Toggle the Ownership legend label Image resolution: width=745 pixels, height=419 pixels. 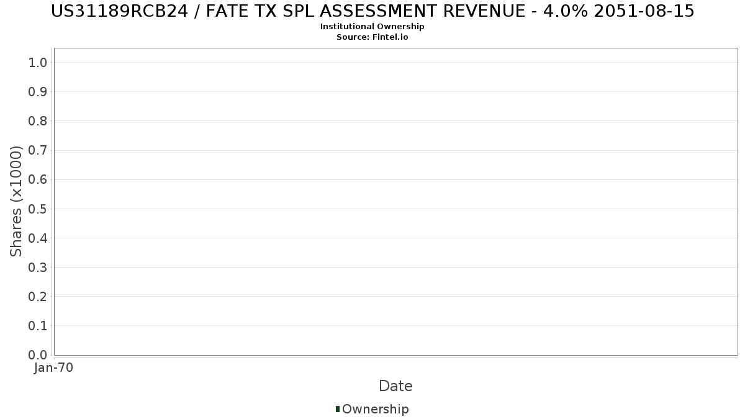click(x=375, y=409)
